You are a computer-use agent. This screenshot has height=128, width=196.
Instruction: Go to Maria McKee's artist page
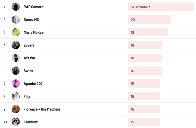coord(33,33)
